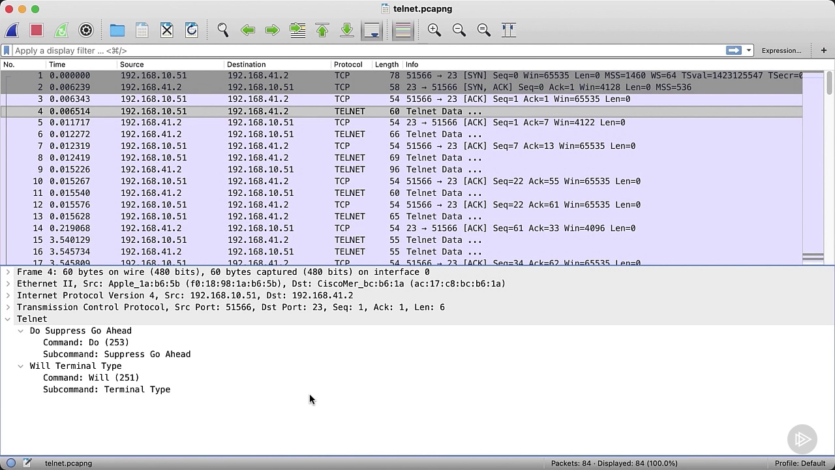The height and width of the screenshot is (470, 835).
Task: Select Subcommand: Suppress Go Ahead field
Action: [x=117, y=354]
